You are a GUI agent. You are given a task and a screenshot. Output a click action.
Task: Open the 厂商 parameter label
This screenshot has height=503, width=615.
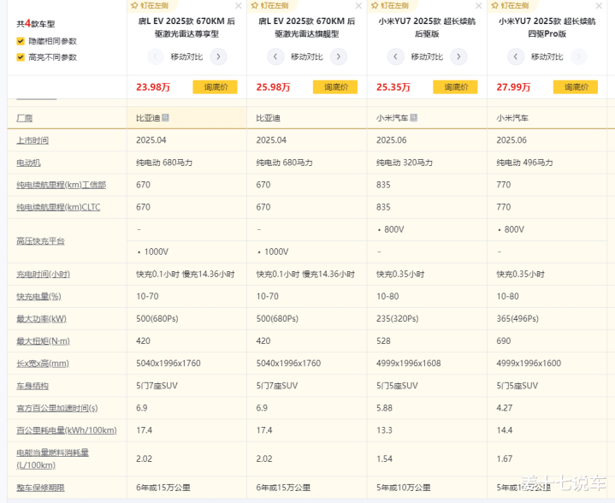(24, 118)
